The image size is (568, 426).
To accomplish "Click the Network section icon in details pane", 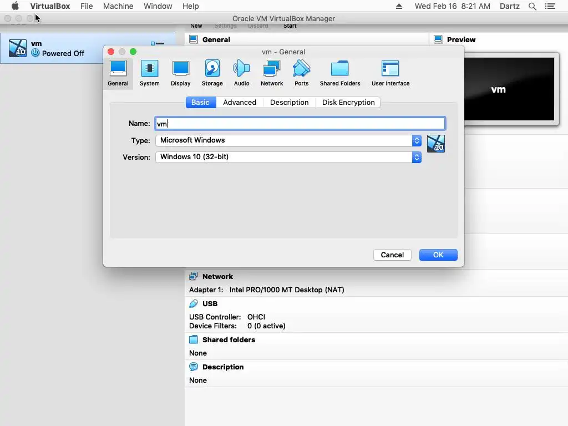I will (x=194, y=276).
